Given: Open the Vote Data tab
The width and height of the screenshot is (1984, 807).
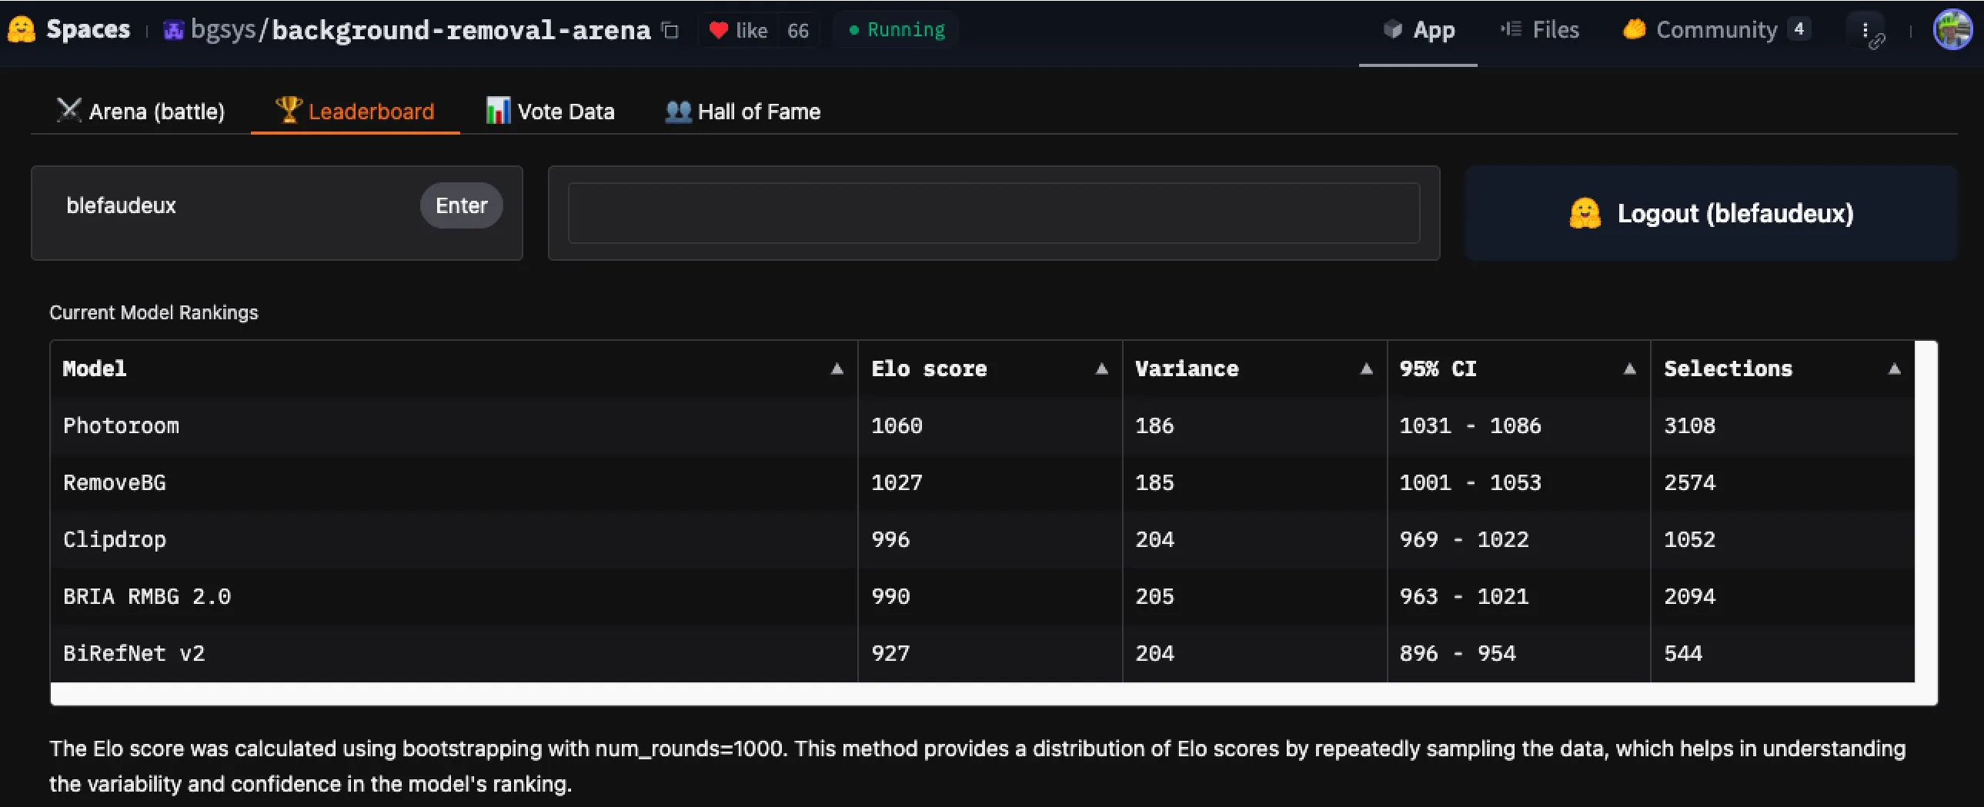Looking at the screenshot, I should point(550,112).
